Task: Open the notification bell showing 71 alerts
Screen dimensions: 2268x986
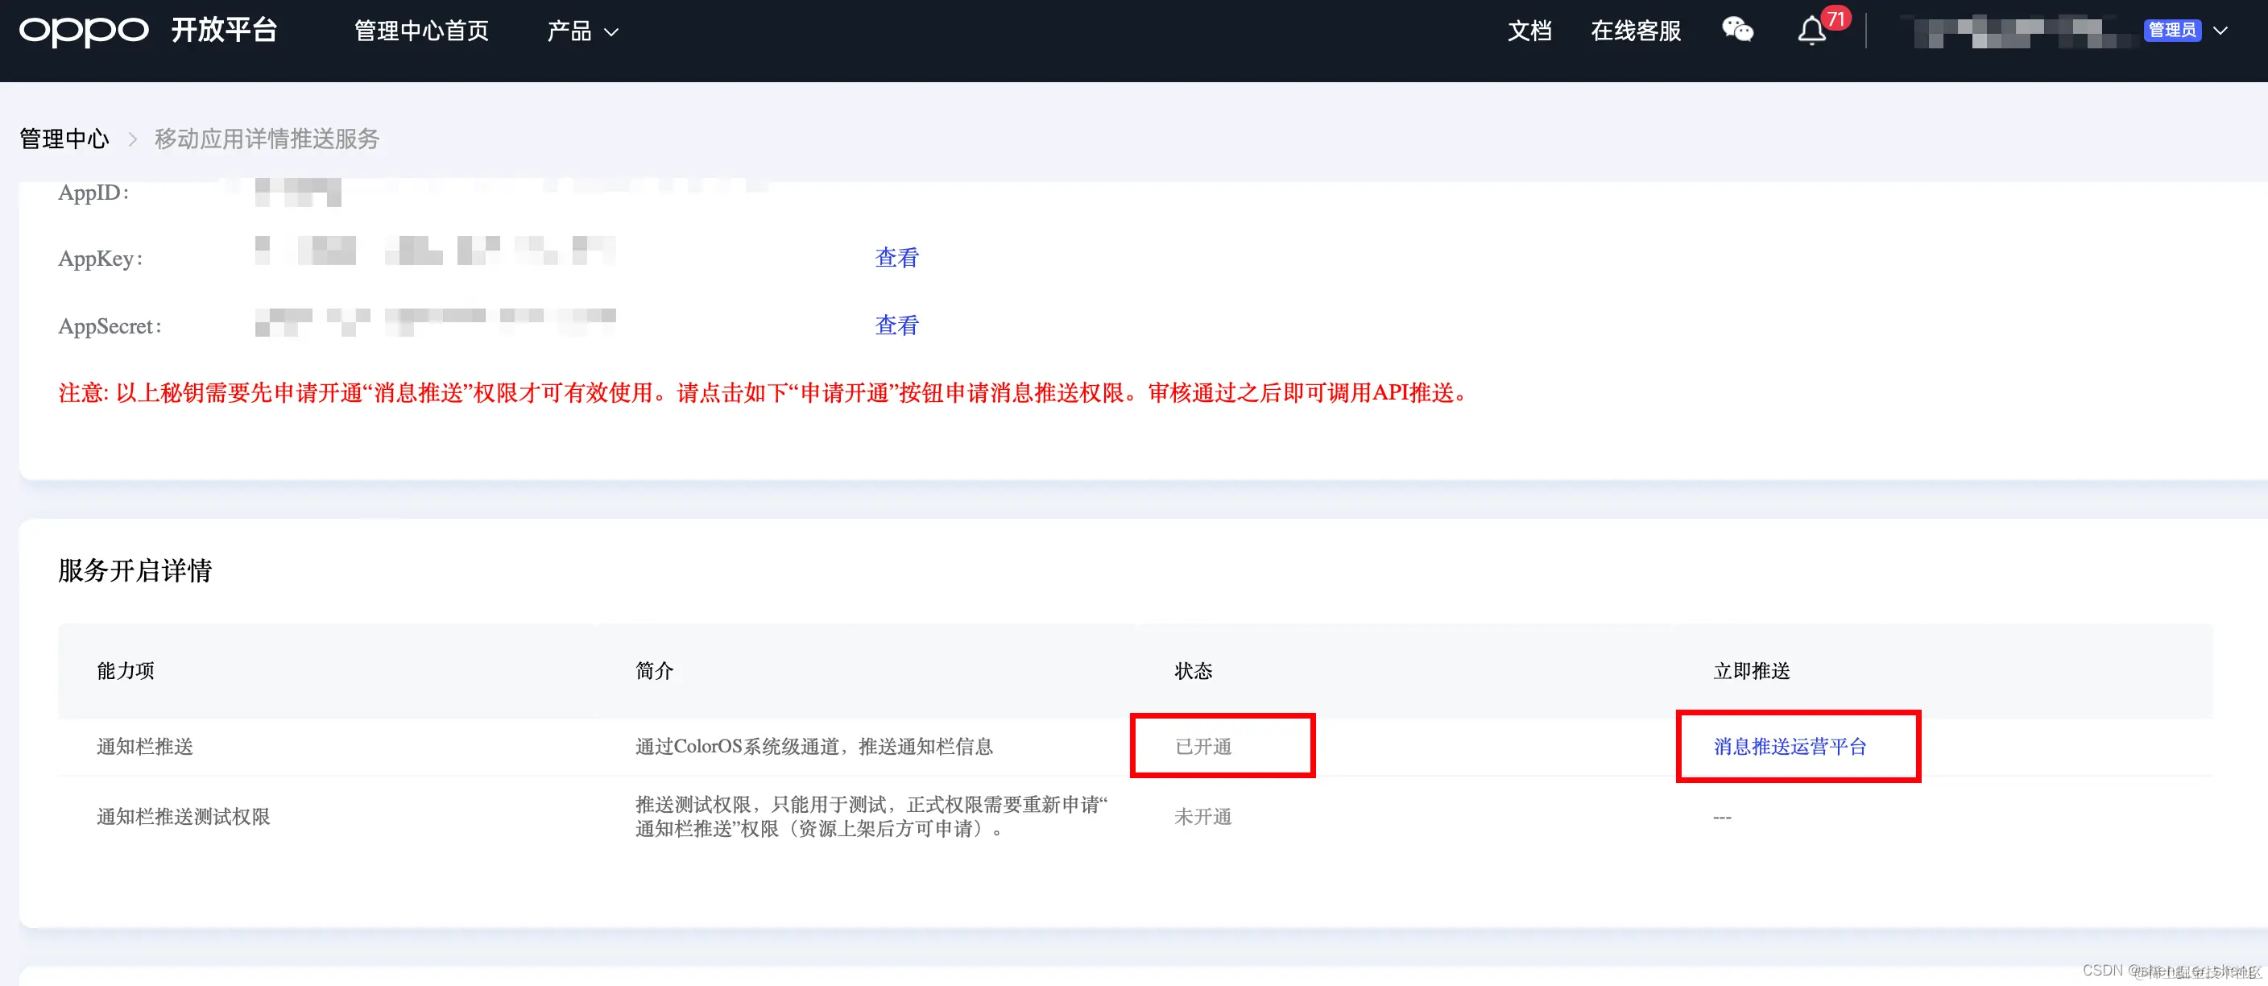Action: (x=1811, y=31)
